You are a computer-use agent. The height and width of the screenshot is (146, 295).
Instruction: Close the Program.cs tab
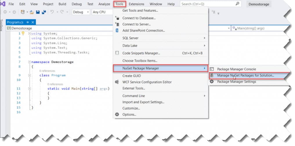click(x=33, y=22)
